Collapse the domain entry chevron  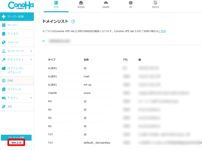pyautogui.click(x=44, y=41)
